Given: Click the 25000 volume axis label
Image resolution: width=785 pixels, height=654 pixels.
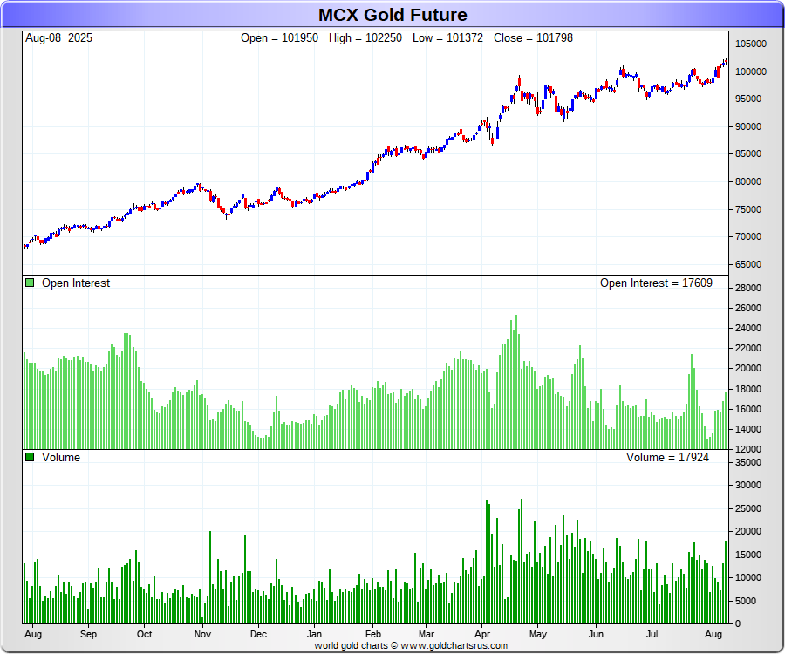Looking at the screenshot, I should [x=748, y=508].
